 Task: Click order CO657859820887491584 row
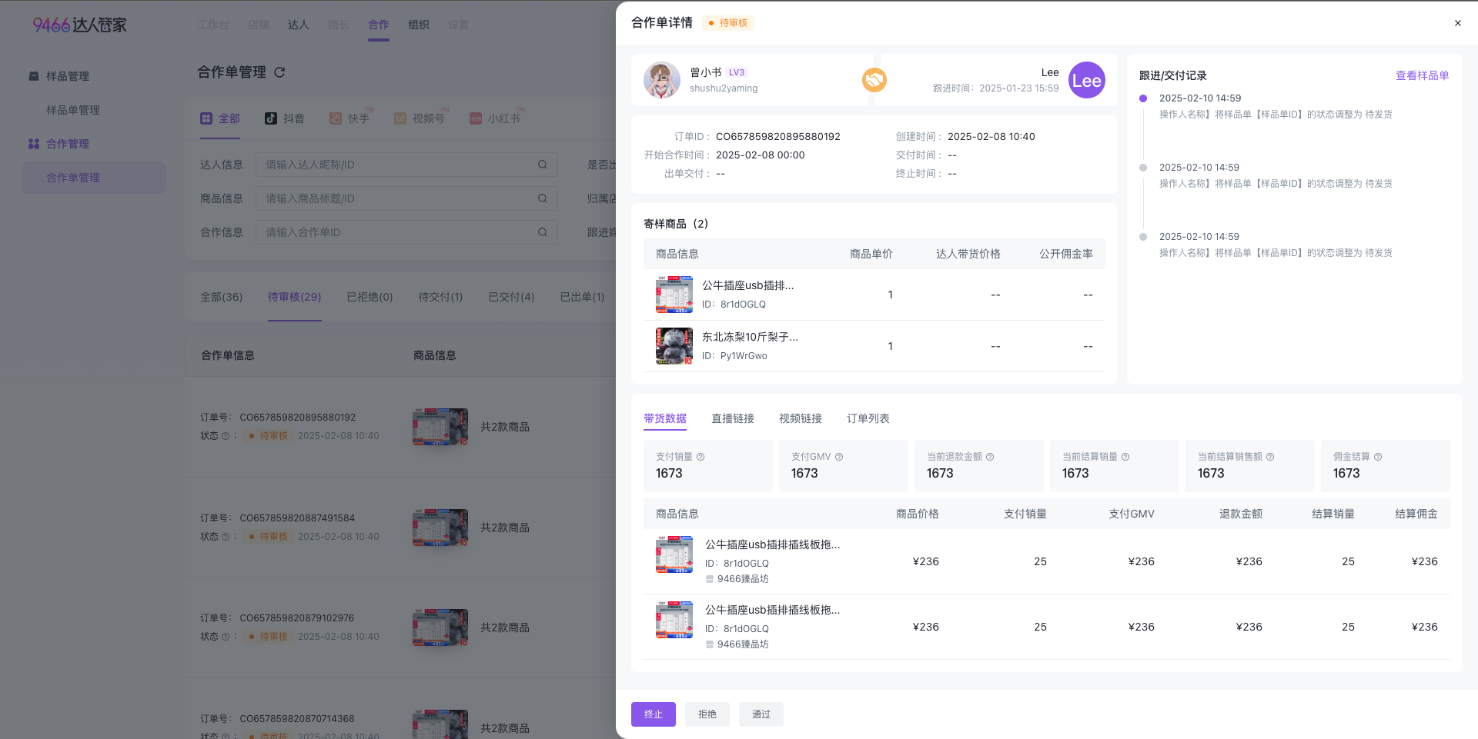[400, 528]
